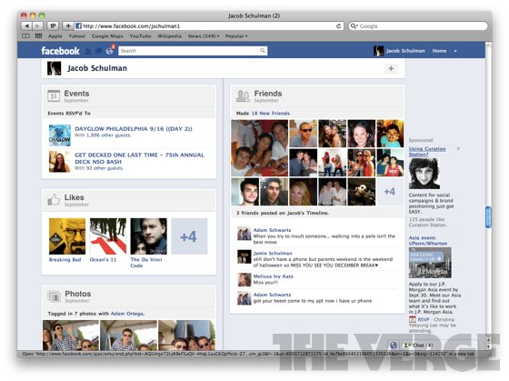Click the 1P 1Password toolbar button
The width and height of the screenshot is (509, 381).
53,26
